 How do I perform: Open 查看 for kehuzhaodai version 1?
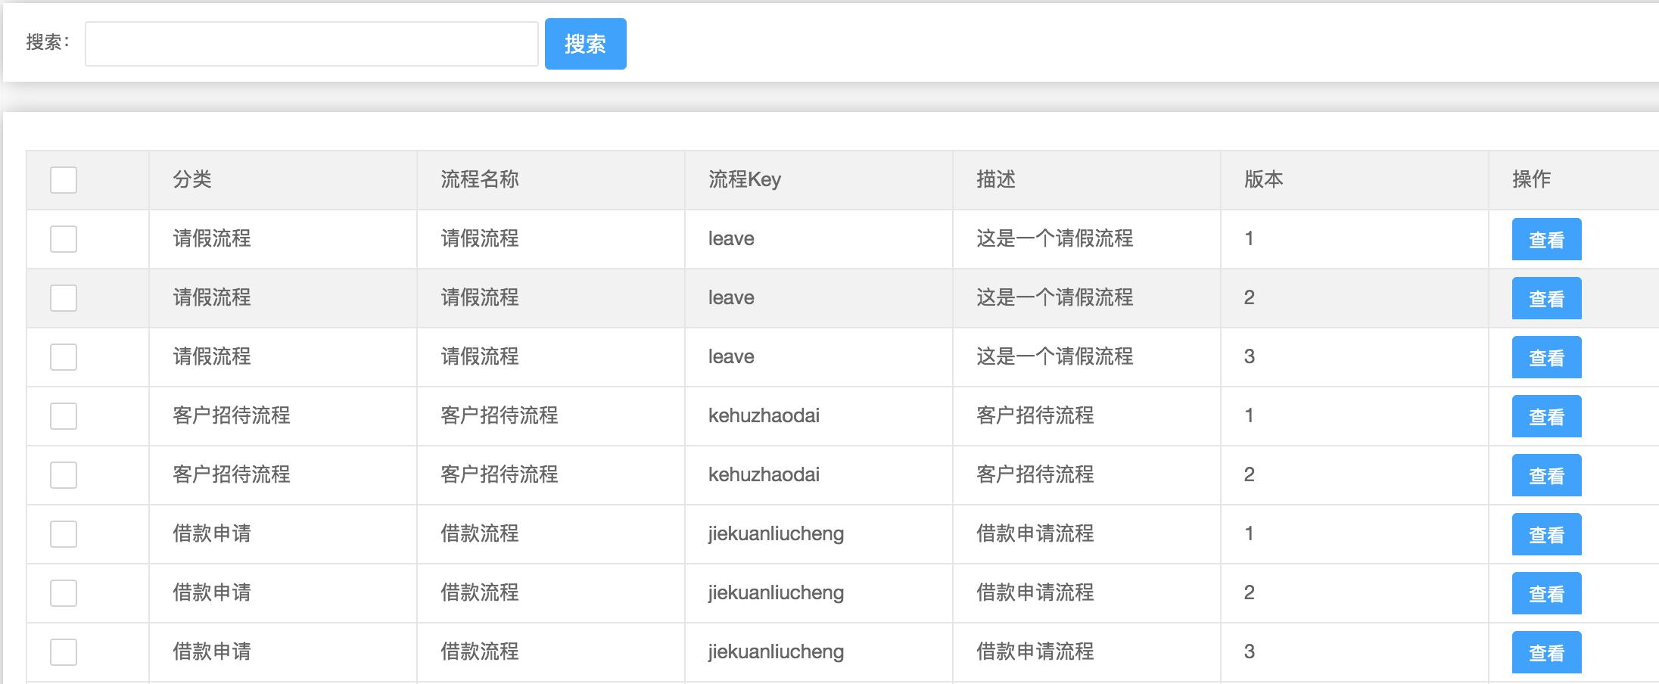1547,416
